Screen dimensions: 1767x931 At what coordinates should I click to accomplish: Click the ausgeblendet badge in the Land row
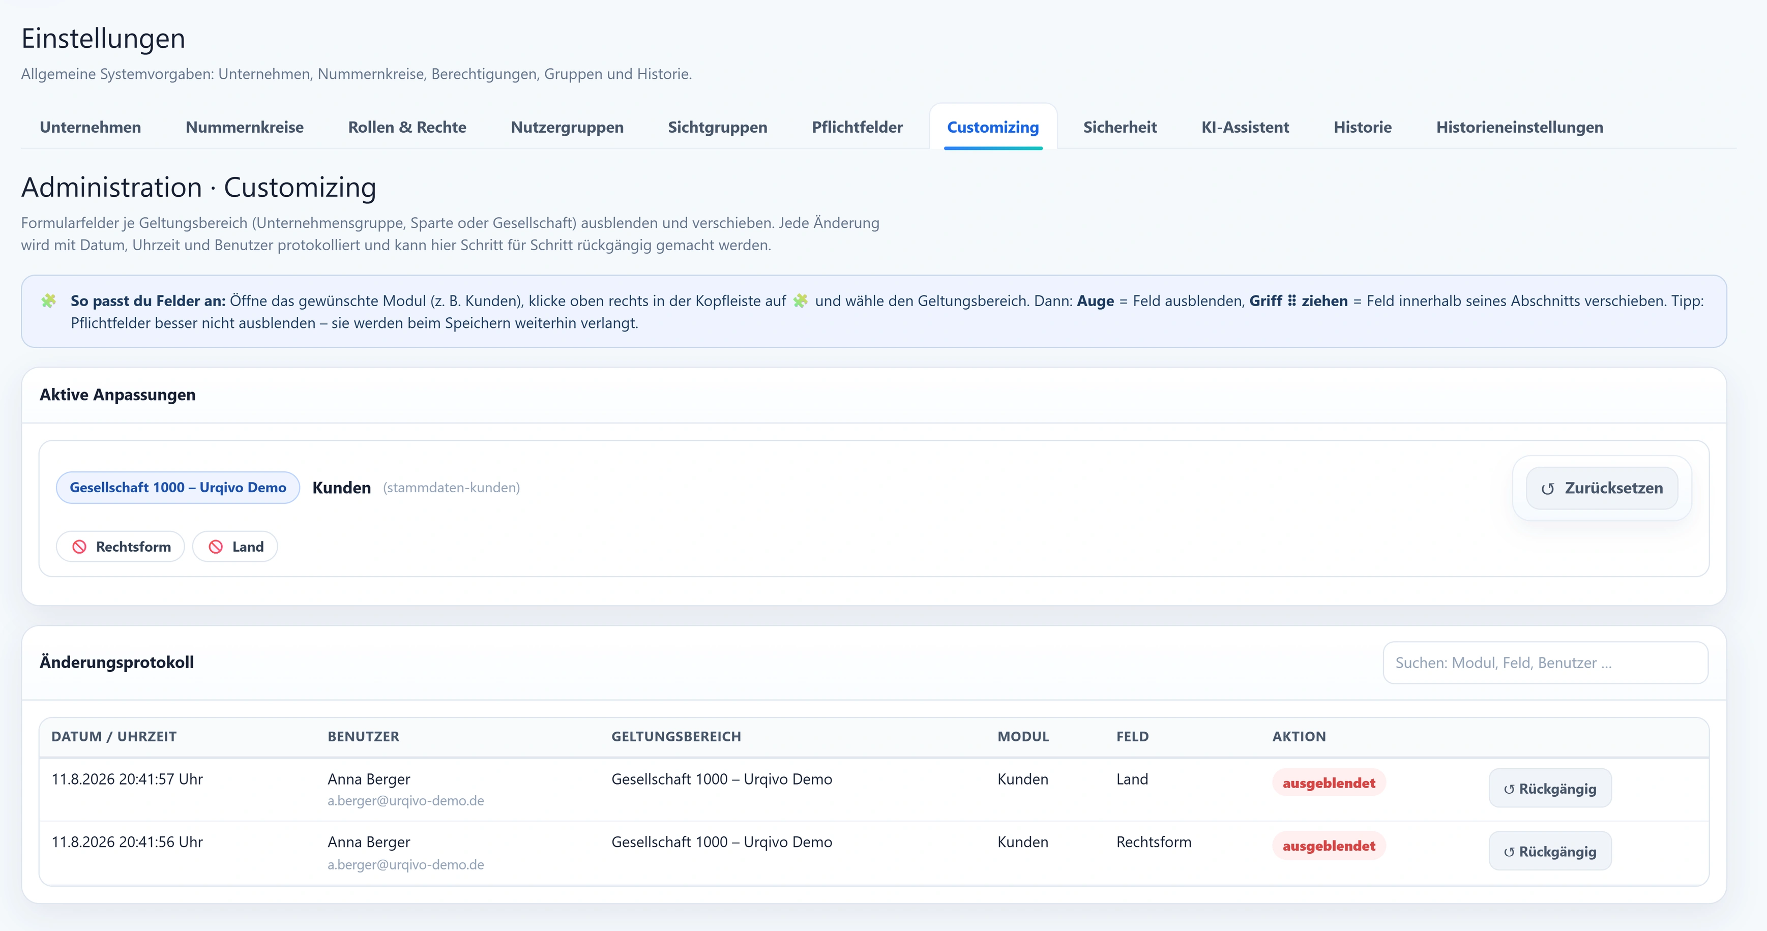(x=1329, y=783)
